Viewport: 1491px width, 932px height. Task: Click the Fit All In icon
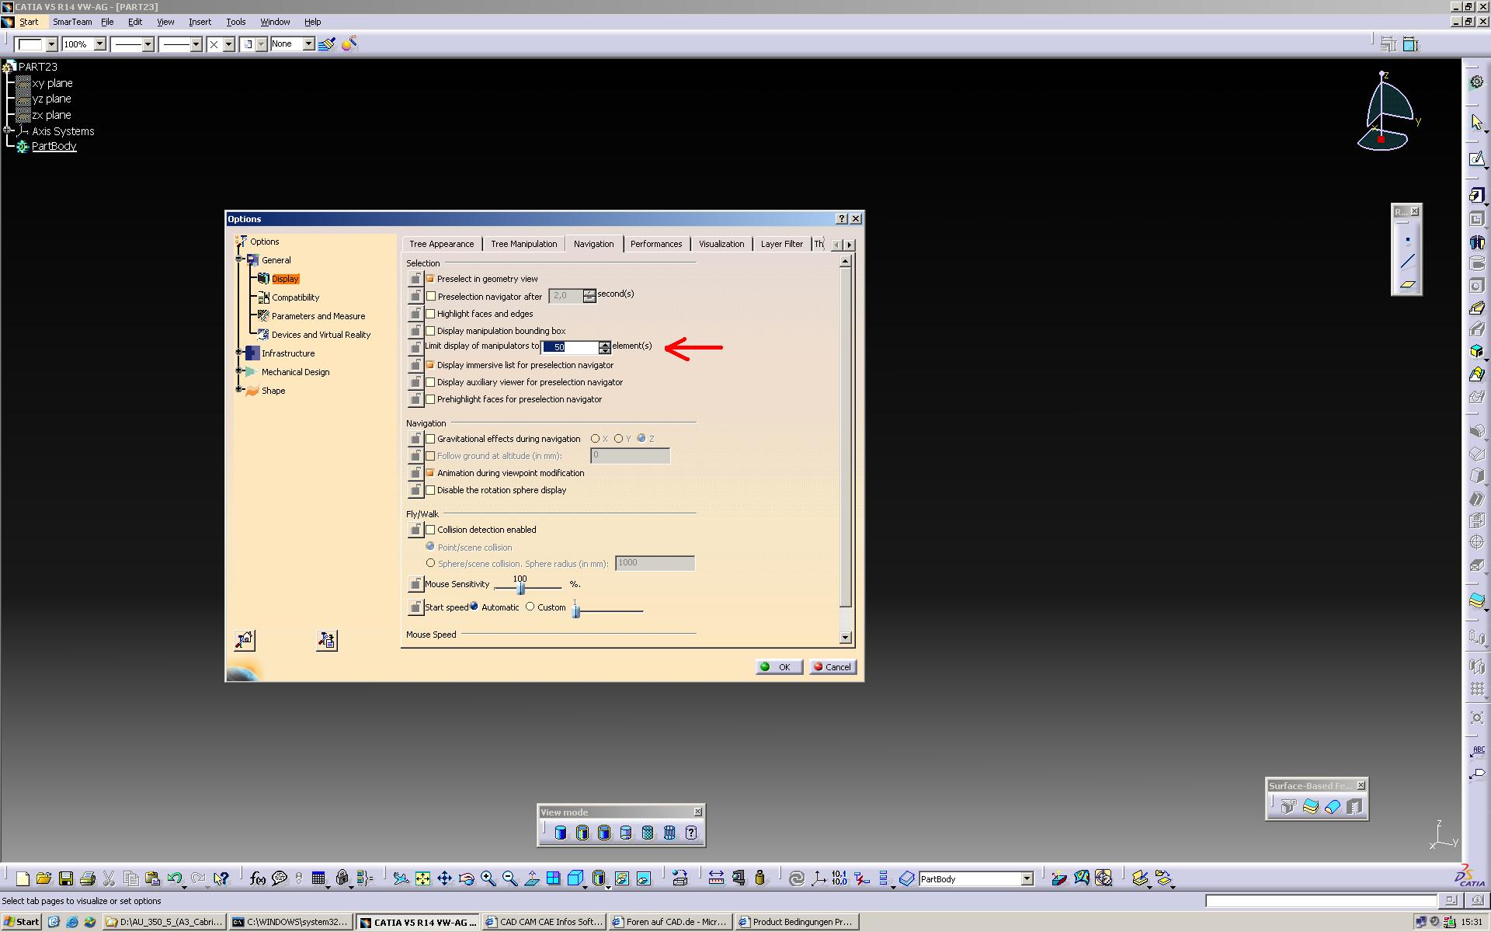(x=422, y=878)
